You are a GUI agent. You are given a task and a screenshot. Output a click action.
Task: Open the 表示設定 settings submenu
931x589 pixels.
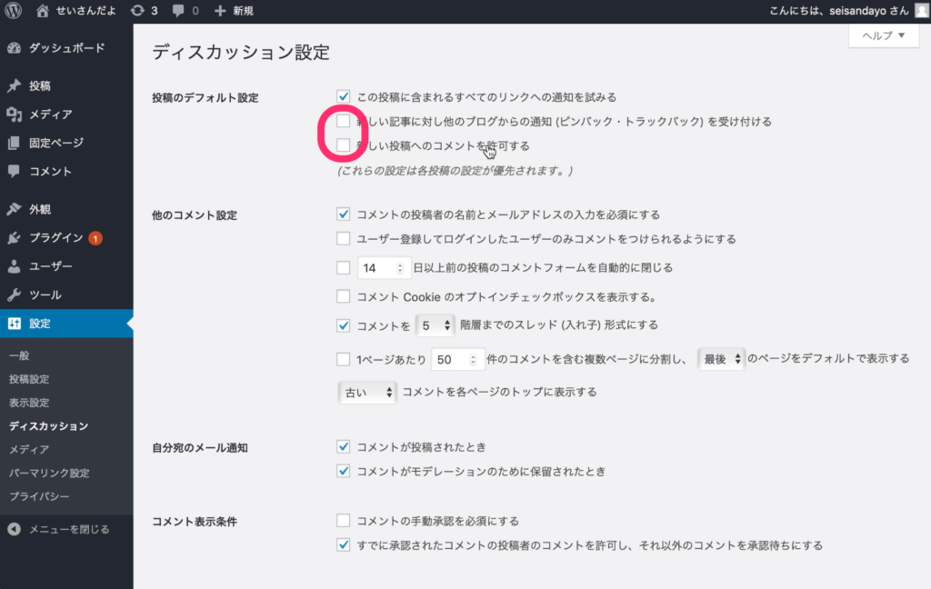click(29, 403)
